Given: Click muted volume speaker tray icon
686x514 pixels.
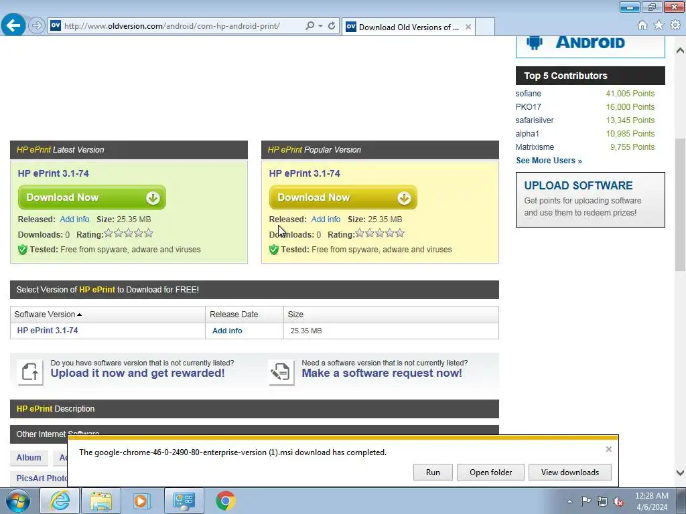Looking at the screenshot, I should [618, 501].
